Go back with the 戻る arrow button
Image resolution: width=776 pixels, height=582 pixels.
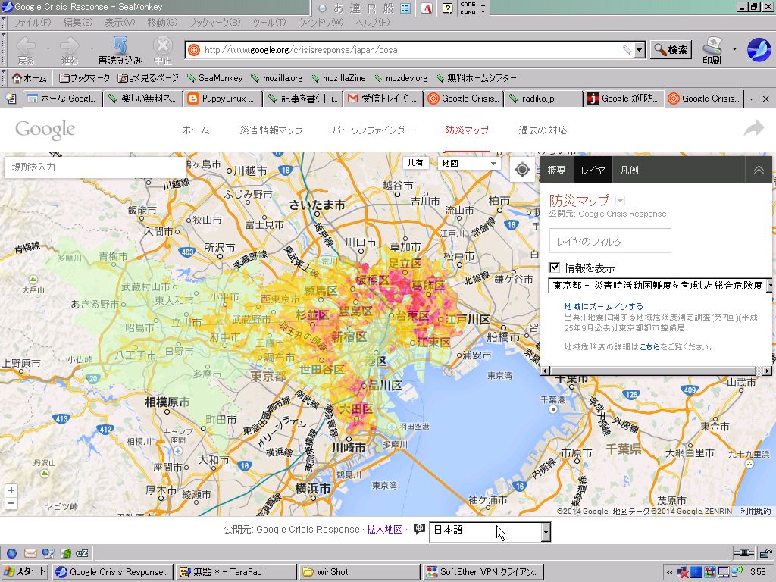coord(26,51)
